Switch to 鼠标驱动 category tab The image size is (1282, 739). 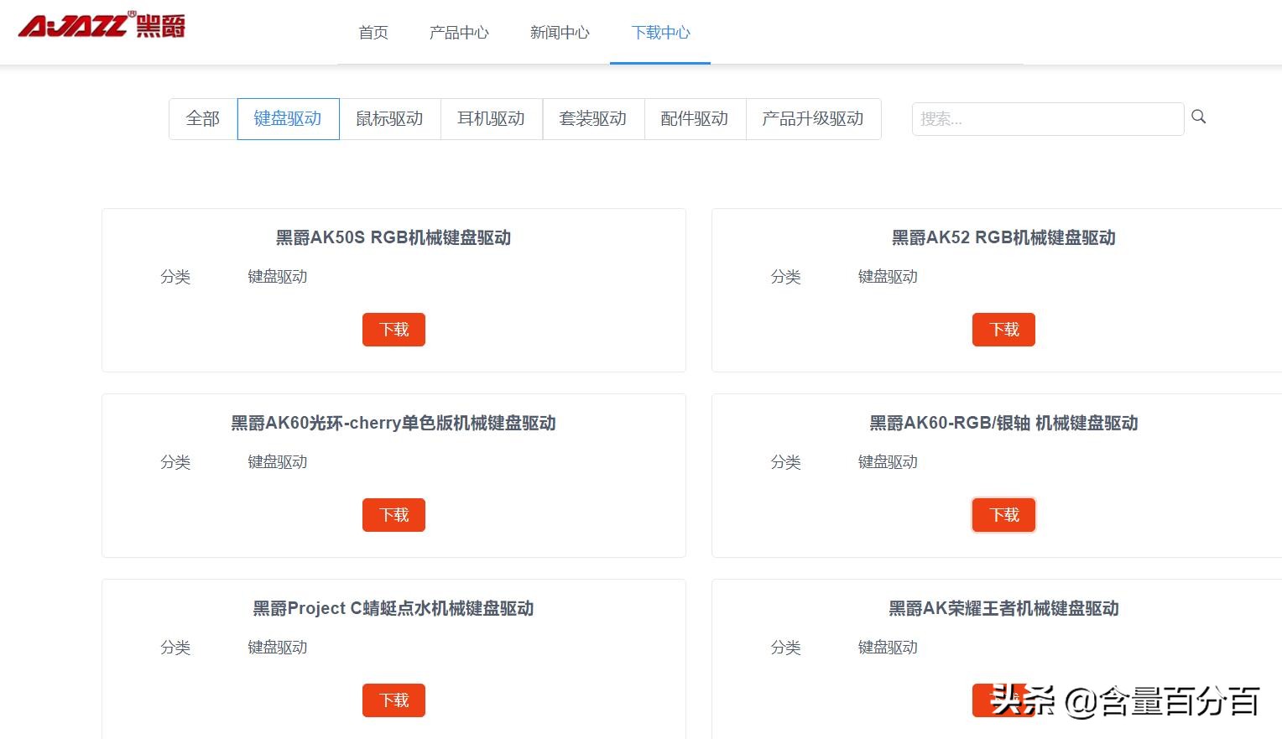click(x=389, y=119)
